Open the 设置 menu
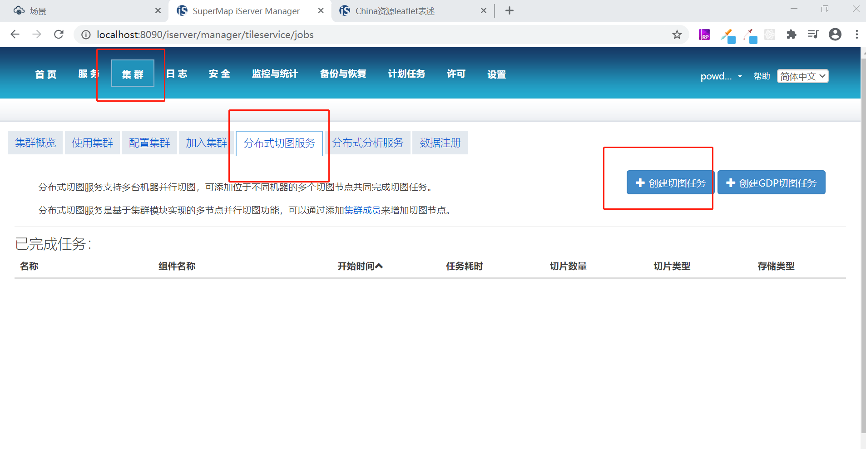 (x=497, y=74)
